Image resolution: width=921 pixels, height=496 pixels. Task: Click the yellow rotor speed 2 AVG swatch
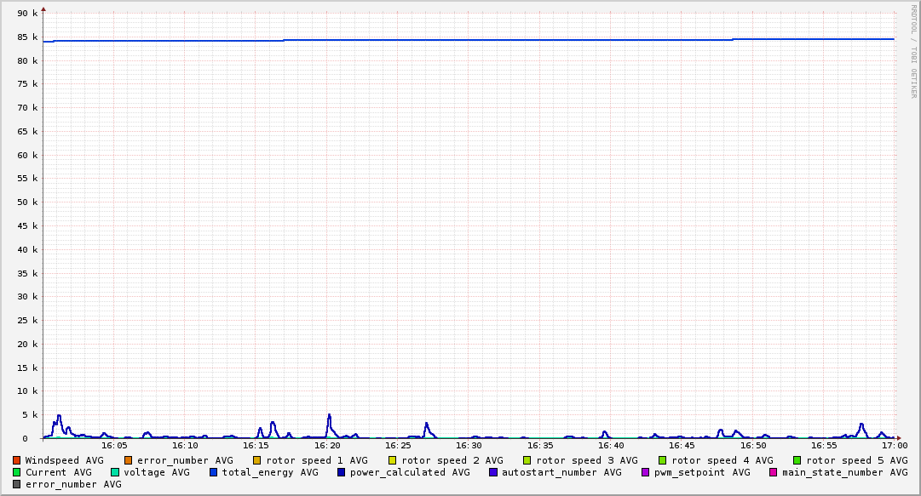[x=393, y=460]
